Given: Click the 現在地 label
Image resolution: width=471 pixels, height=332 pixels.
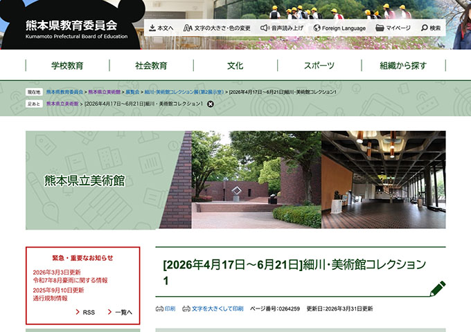Looking at the screenshot, I should [34, 92].
